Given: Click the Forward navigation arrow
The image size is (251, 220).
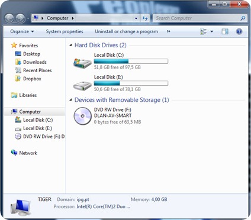Looking at the screenshot, I should point(20,18).
